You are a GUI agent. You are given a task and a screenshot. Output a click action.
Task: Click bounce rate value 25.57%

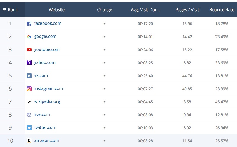222,141
